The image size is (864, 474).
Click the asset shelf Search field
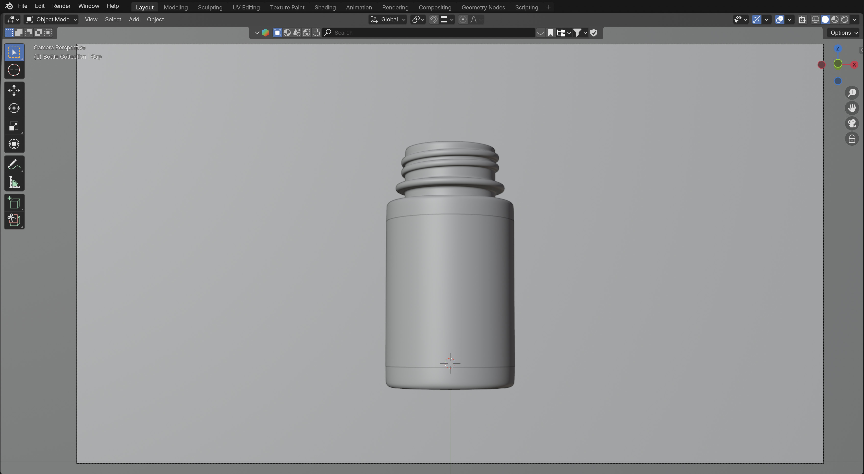(428, 33)
